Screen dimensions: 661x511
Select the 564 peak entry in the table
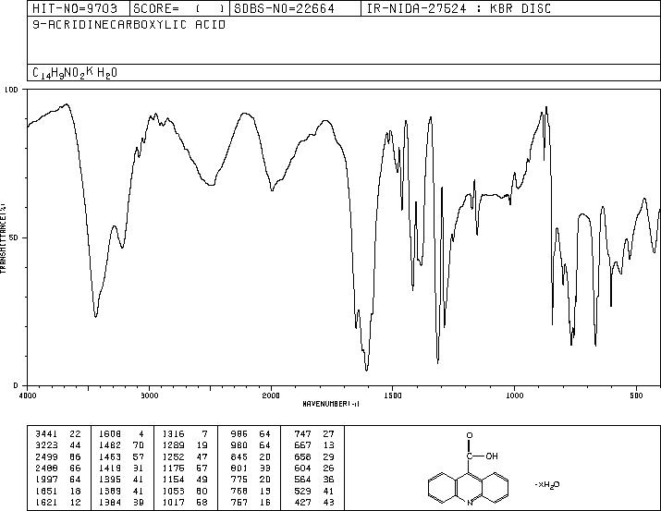point(314,480)
